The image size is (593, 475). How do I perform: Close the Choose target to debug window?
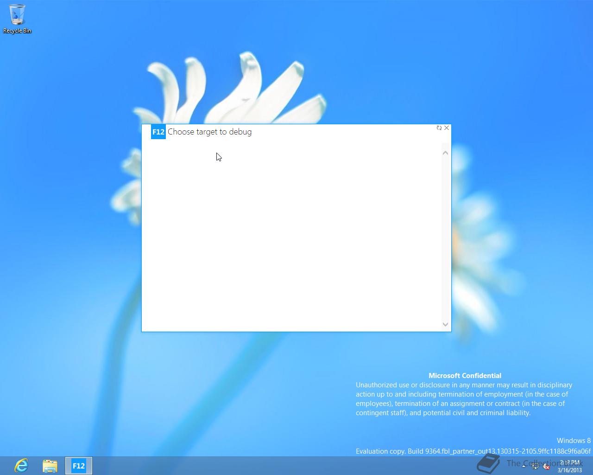tap(447, 128)
